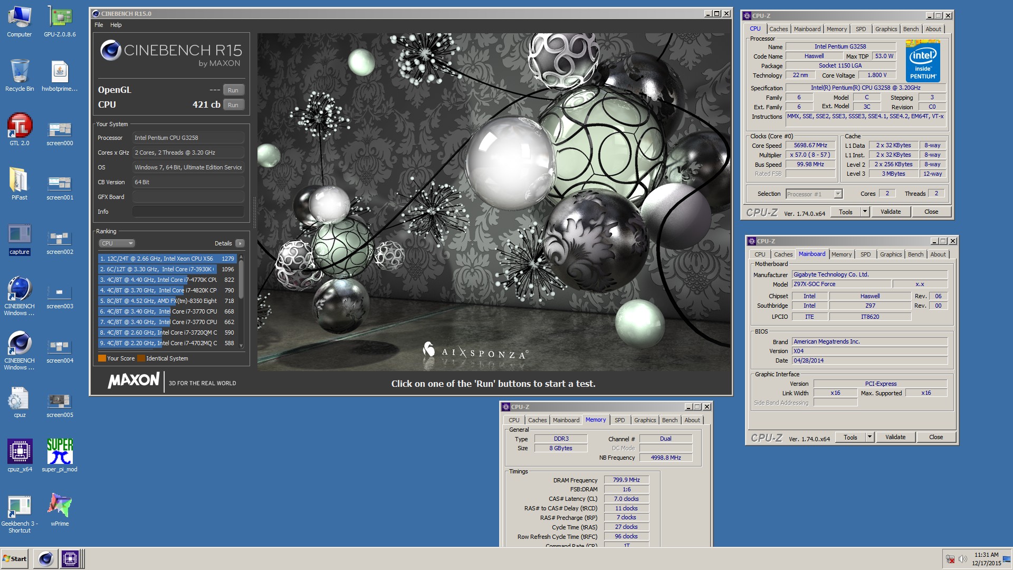Select ranking row AMD FX-8350 score 718
This screenshot has width=1013, height=570.
coord(167,301)
